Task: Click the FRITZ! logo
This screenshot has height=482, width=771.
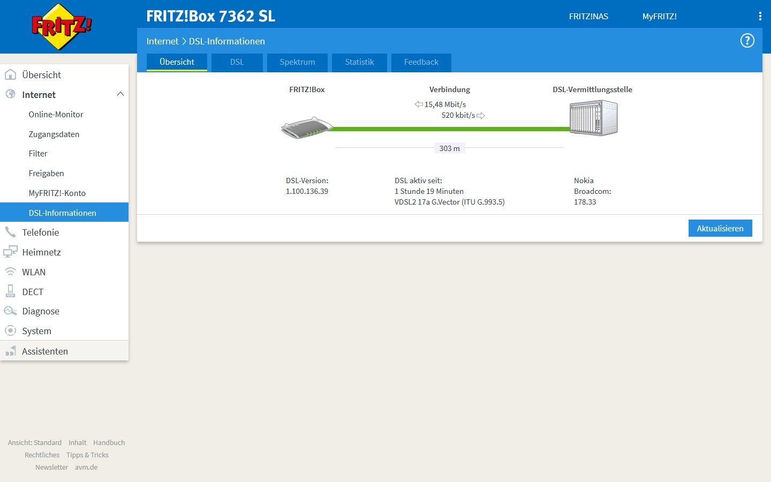Action: pos(62,27)
